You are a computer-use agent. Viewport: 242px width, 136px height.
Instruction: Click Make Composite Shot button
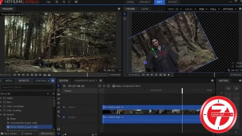126,86
